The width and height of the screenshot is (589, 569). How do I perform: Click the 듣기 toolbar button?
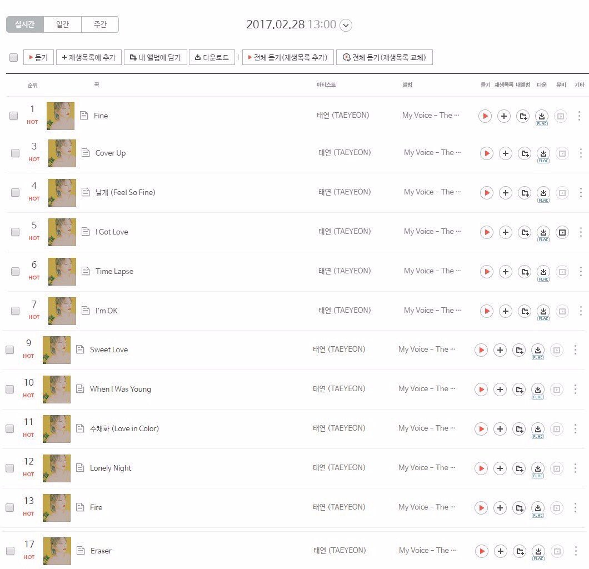(38, 57)
